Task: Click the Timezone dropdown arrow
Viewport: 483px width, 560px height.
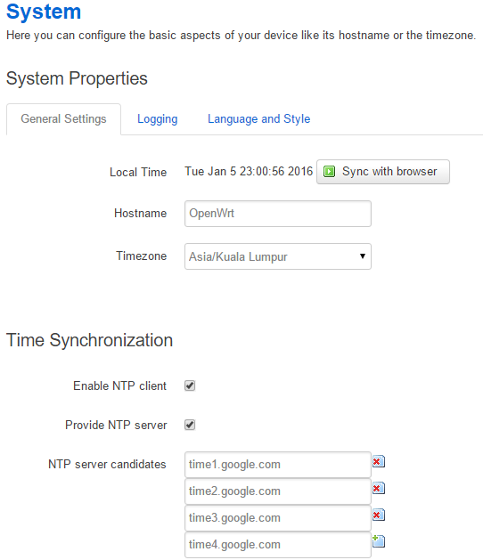Action: [363, 256]
